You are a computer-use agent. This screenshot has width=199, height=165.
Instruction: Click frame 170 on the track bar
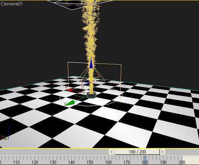127,162
